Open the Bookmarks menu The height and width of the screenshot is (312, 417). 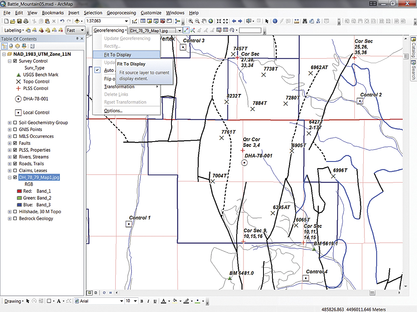pos(53,13)
